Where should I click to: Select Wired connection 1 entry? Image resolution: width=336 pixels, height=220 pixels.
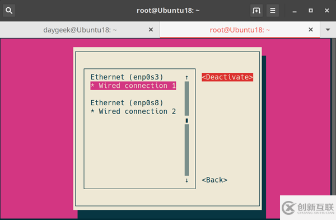(133, 86)
